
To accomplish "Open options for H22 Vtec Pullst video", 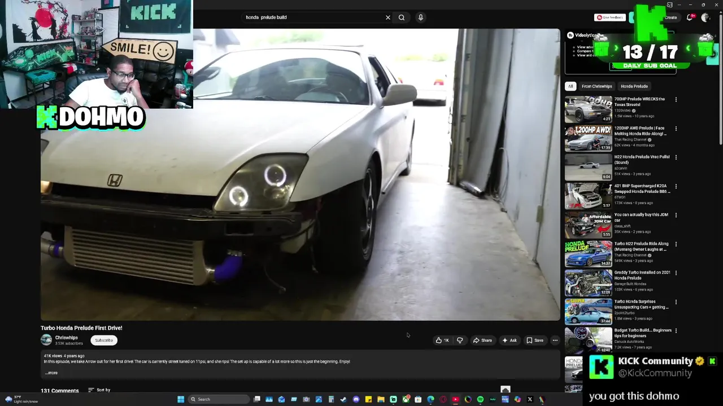I will (676, 157).
